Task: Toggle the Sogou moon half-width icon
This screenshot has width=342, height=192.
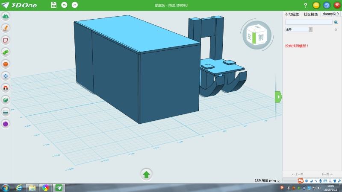Action: [x=311, y=181]
